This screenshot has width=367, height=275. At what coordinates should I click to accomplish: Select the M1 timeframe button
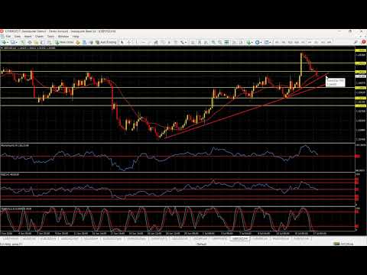pyautogui.click(x=277, y=42)
